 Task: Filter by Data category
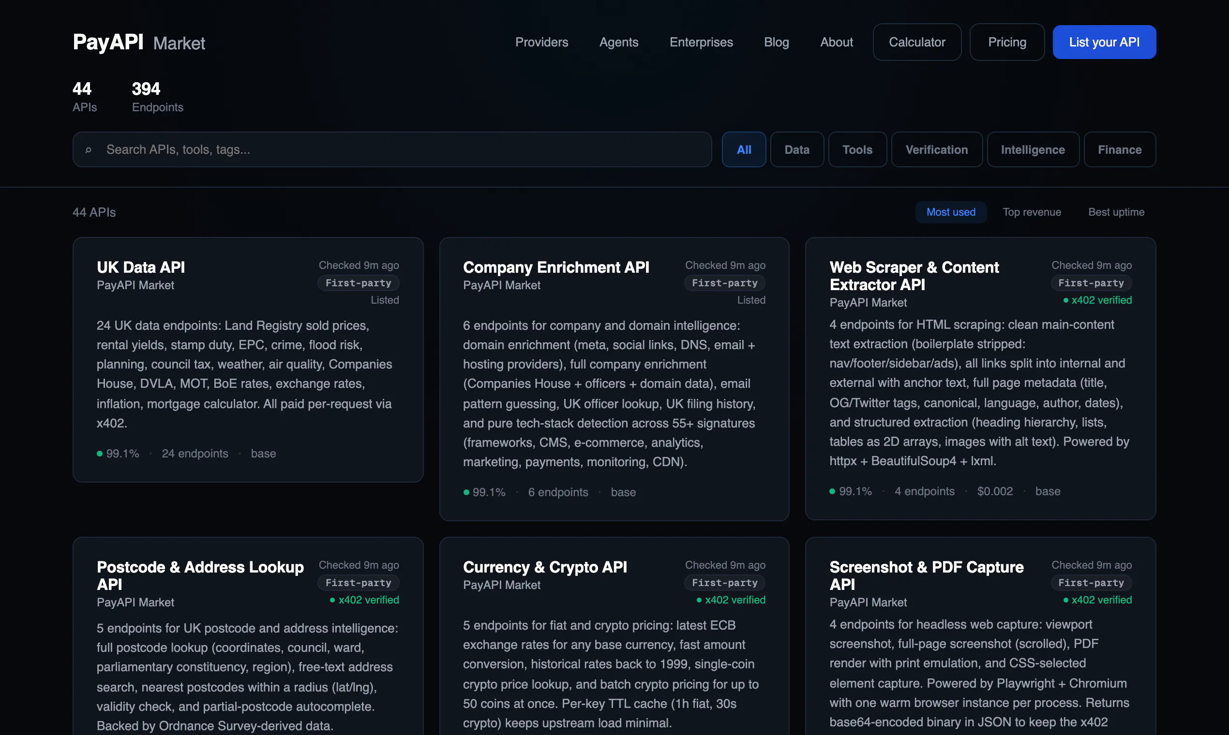tap(797, 149)
